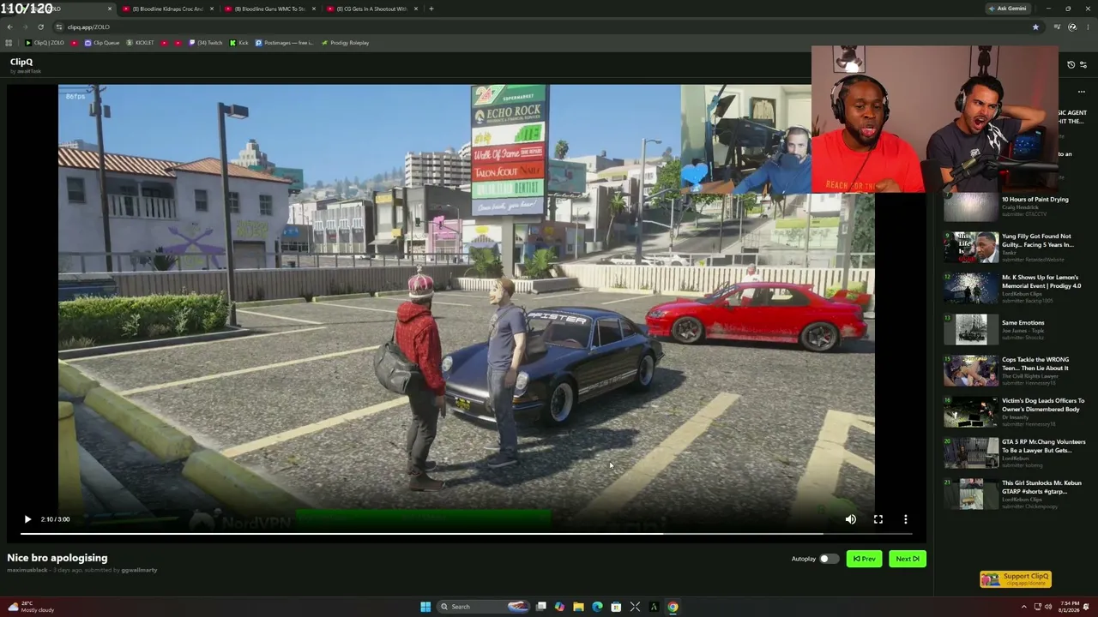Bookmark this page with the star icon
The height and width of the screenshot is (617, 1098).
pyautogui.click(x=1035, y=27)
